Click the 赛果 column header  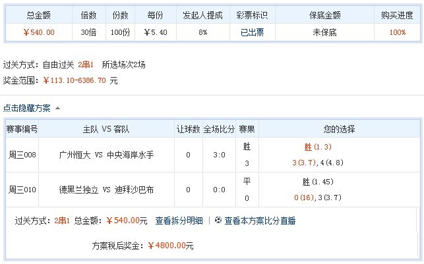point(247,129)
